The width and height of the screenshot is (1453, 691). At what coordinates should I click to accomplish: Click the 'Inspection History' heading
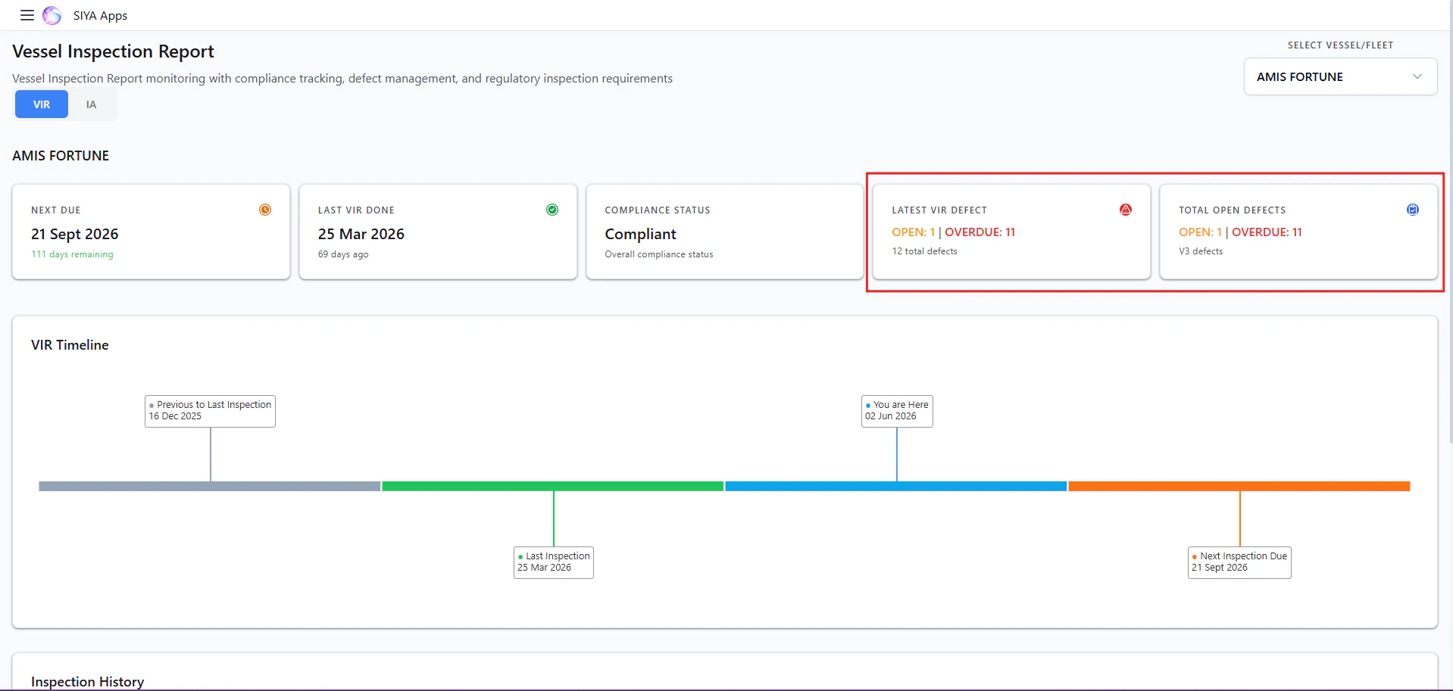(87, 682)
